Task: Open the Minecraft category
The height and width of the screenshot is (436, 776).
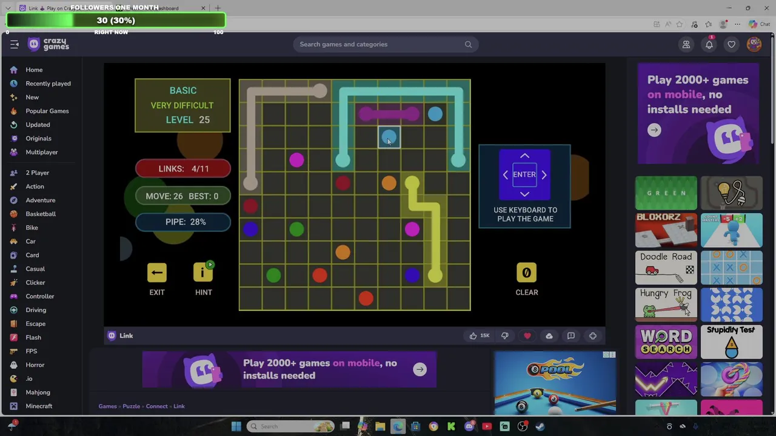Action: point(39,406)
